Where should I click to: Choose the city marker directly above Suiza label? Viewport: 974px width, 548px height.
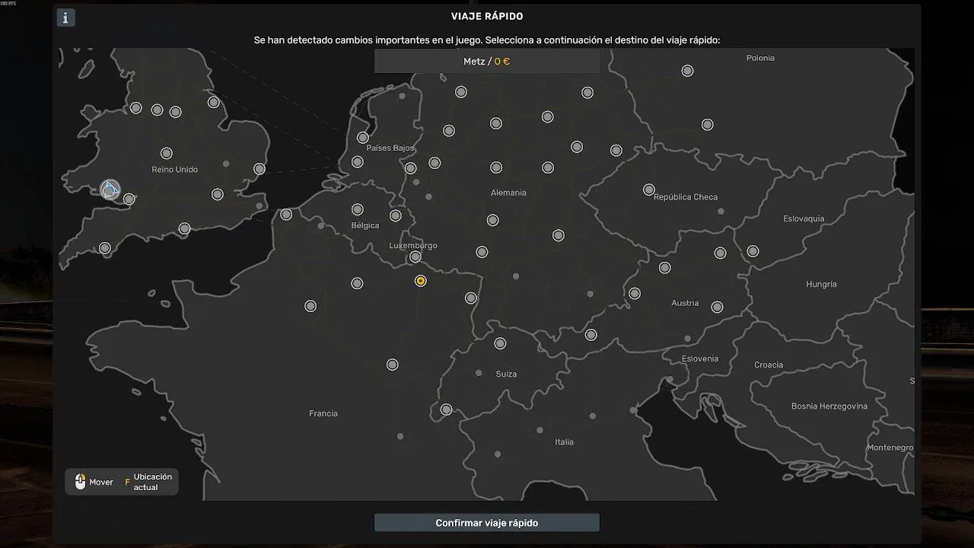500,343
